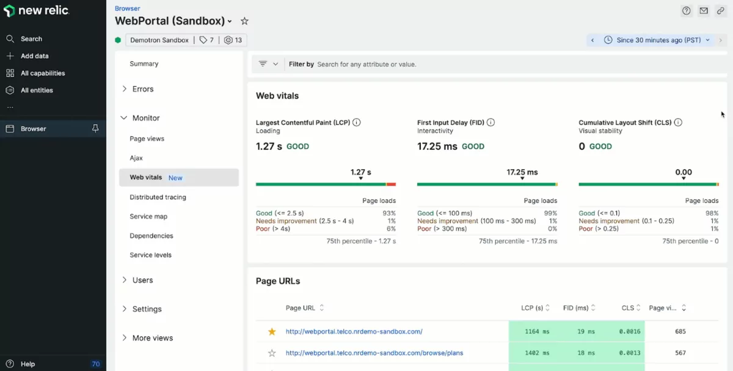
Task: Click the FID 17.25 ms distribution bar
Action: (x=487, y=184)
